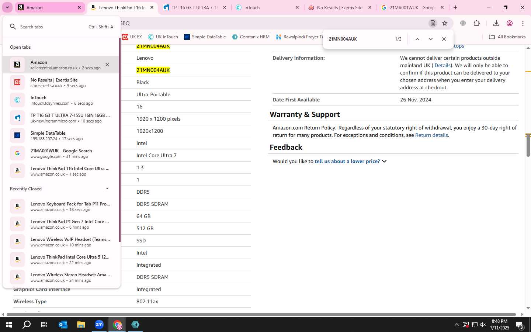The image size is (531, 332).
Task: Open the Chrome three-dot menu
Action: 523,23
